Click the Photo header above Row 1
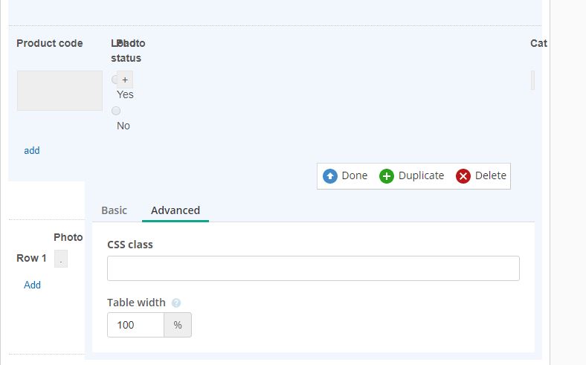 coord(68,237)
